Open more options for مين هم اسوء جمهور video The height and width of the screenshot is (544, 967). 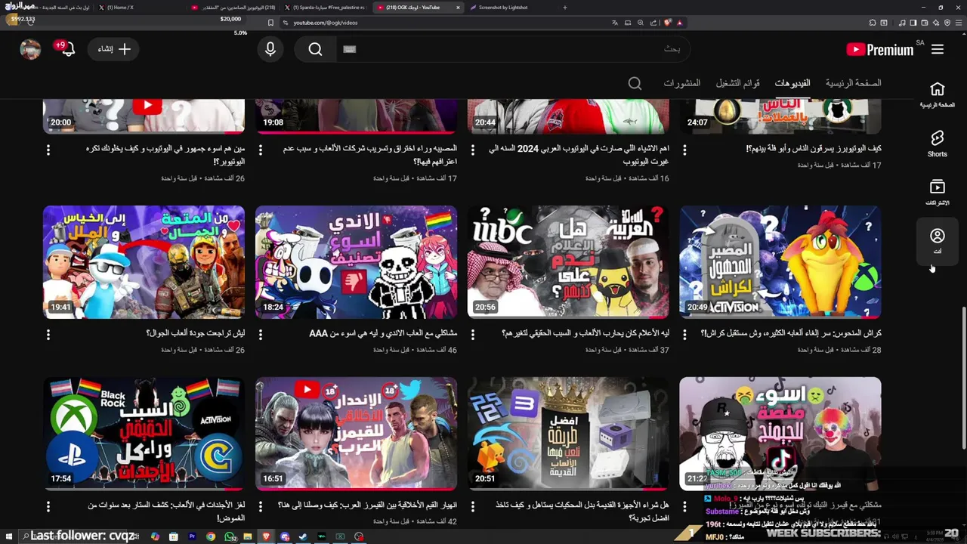coord(48,150)
